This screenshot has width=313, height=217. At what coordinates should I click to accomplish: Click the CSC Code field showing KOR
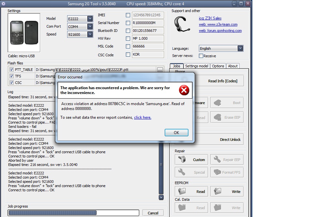pos(148,54)
